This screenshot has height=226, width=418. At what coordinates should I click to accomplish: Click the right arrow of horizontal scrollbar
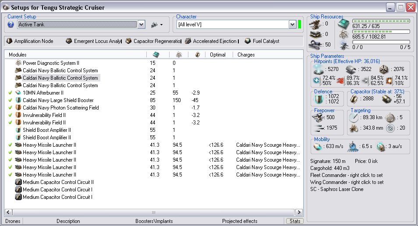(x=299, y=212)
